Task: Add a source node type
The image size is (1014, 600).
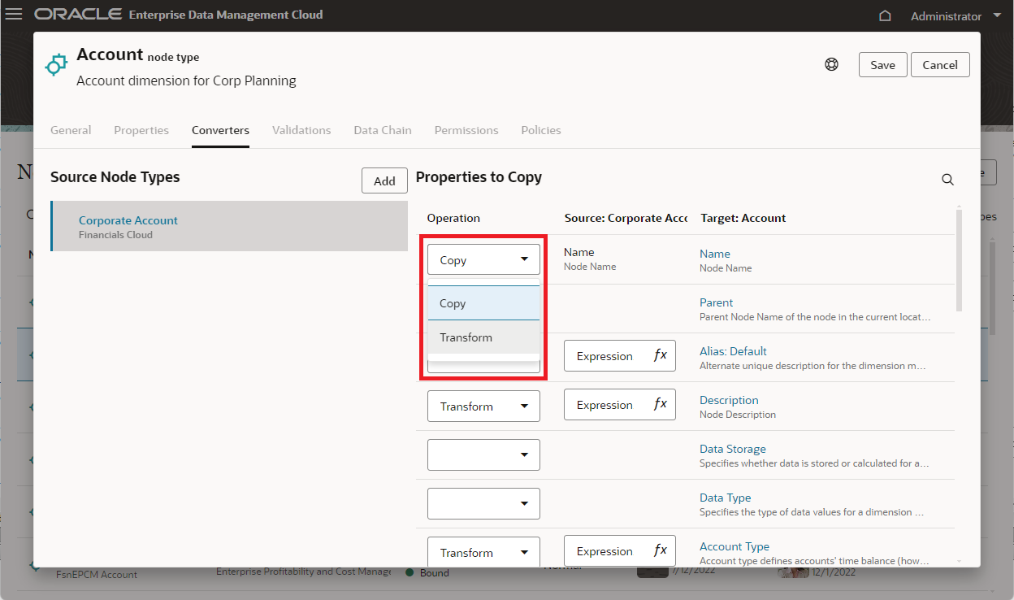Action: pos(384,180)
